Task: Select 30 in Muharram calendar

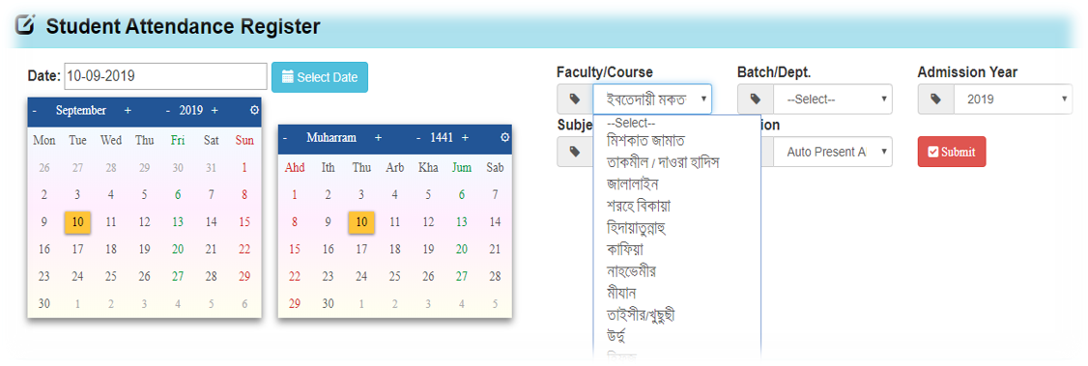Action: (329, 303)
